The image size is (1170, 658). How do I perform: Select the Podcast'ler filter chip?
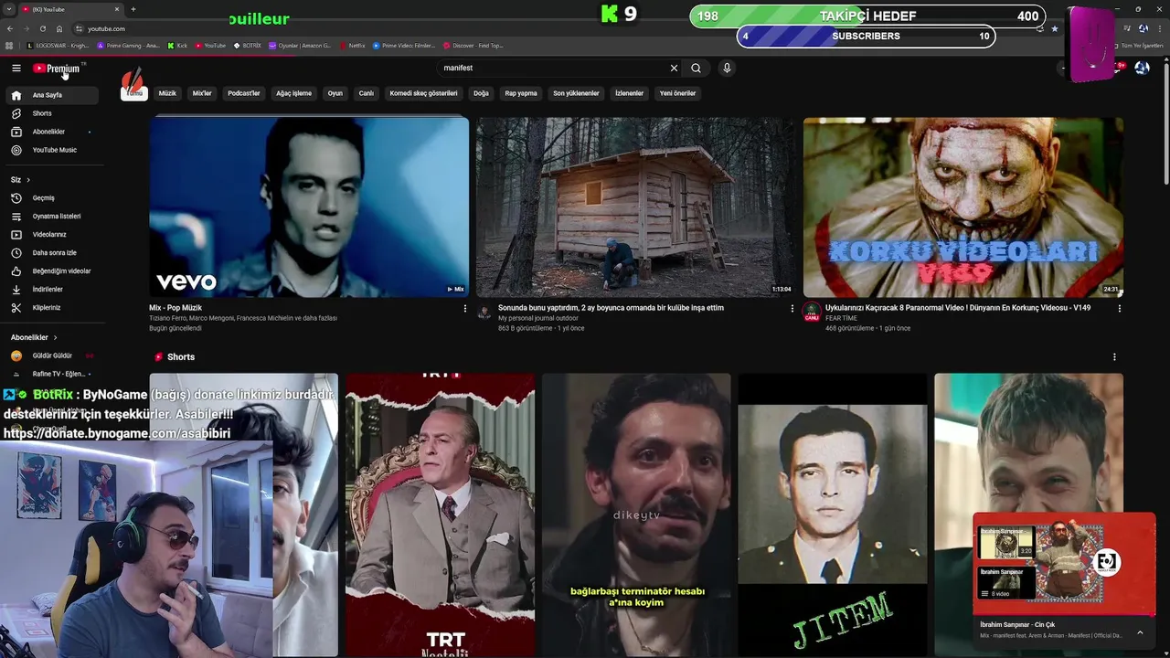click(x=244, y=93)
